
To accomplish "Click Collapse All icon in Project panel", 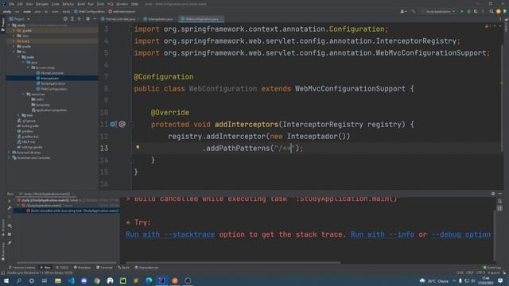I will [x=80, y=19].
